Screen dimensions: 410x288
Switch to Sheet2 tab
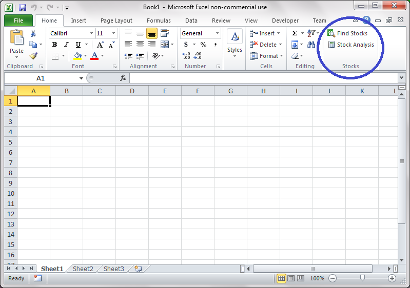coord(83,269)
